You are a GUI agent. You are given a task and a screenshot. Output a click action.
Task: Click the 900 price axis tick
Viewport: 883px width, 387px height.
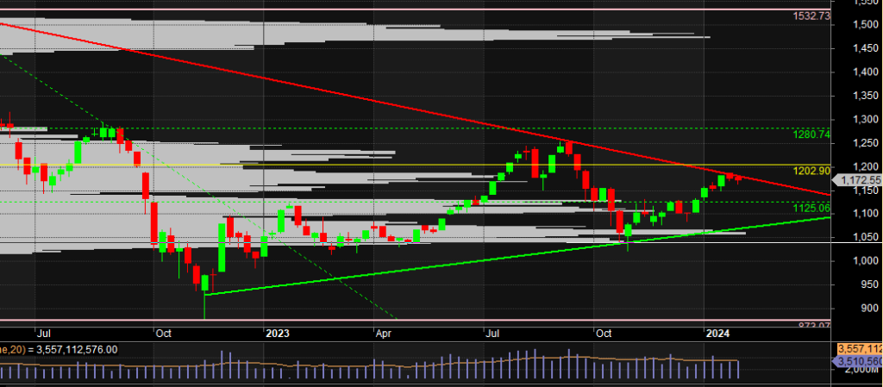tap(867, 308)
